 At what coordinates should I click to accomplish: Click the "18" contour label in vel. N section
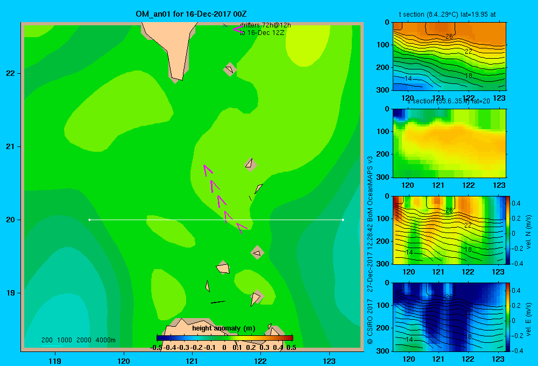pos(468,250)
